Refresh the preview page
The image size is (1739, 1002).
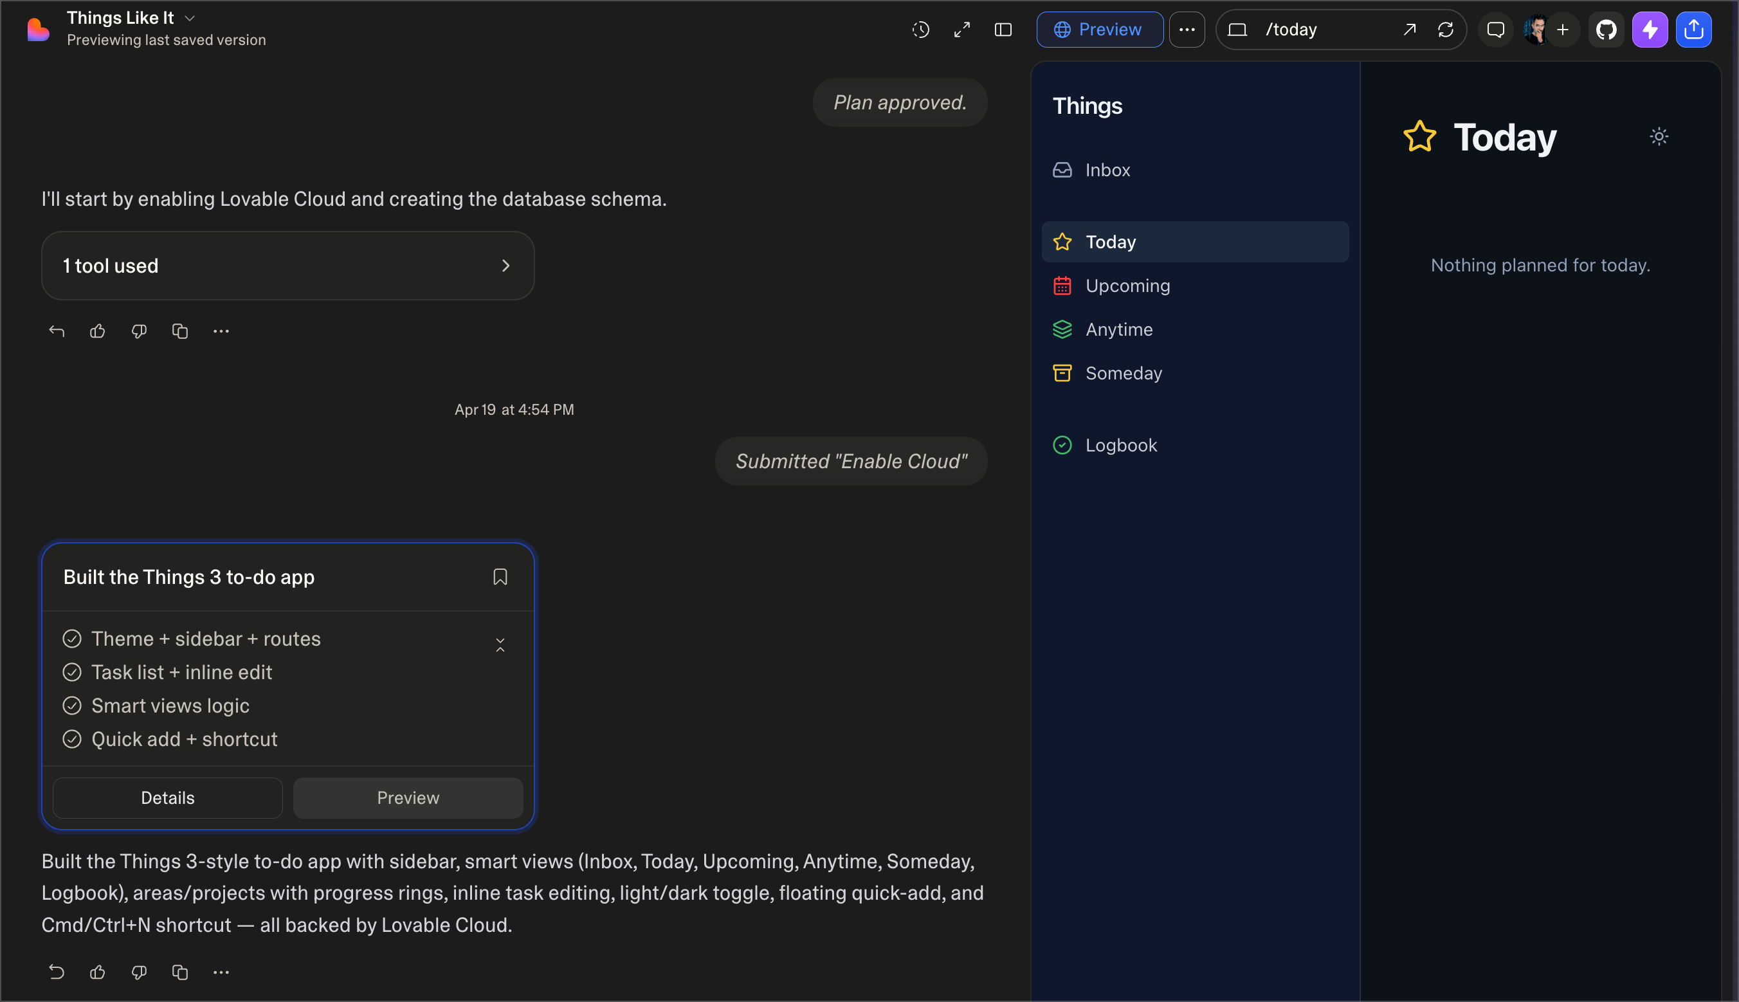point(1446,30)
